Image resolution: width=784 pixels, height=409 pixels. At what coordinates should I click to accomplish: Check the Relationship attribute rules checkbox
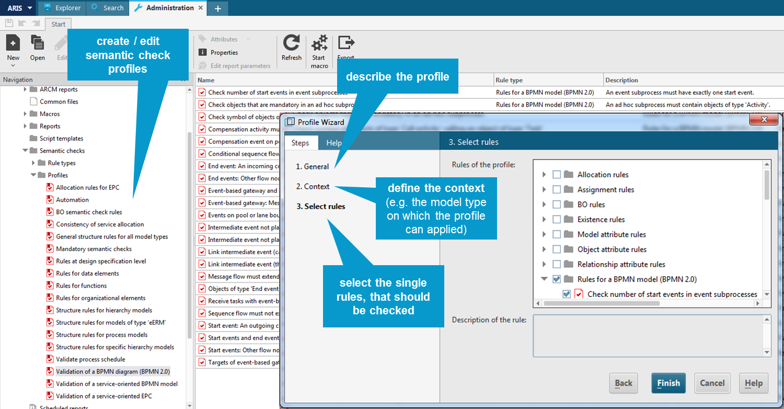(x=557, y=264)
